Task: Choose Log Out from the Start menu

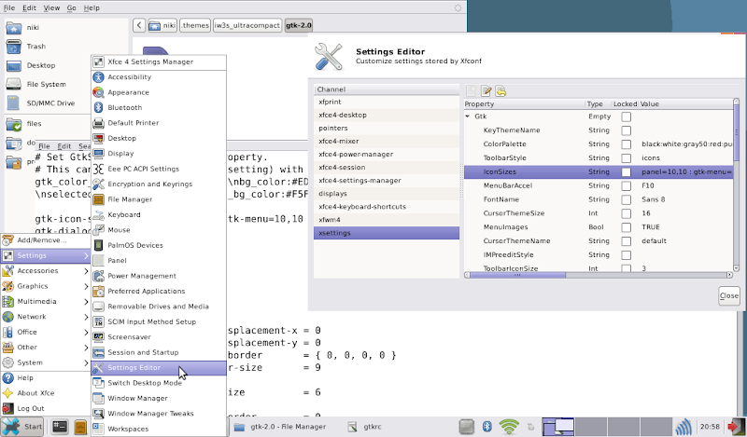Action: 45,408
